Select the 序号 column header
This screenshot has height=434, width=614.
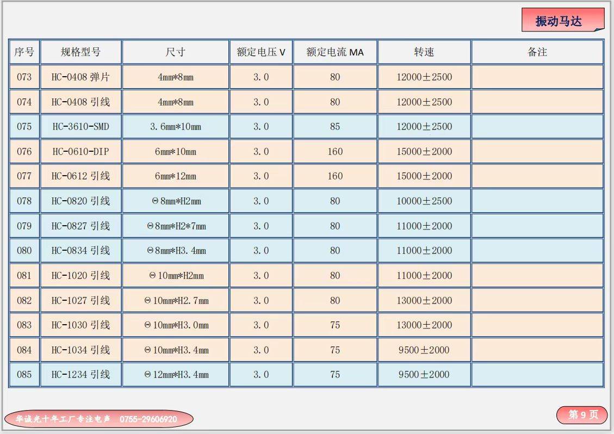[24, 52]
